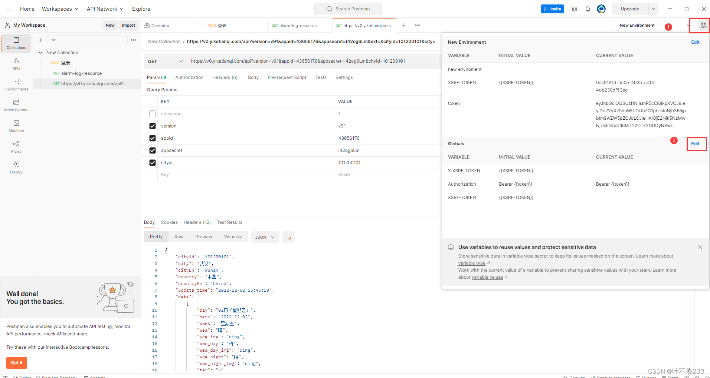Click the collections filter icon
This screenshot has width=710, height=378.
(x=53, y=40)
